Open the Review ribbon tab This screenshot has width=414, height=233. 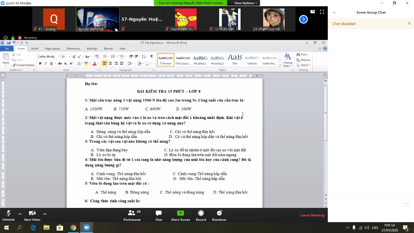coord(108,49)
